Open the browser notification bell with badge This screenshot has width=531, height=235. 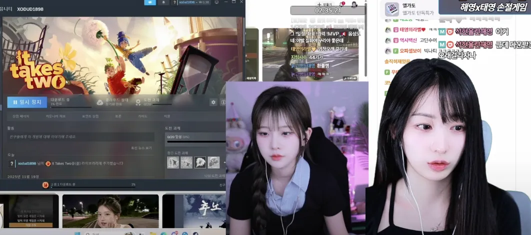tap(341, 4)
